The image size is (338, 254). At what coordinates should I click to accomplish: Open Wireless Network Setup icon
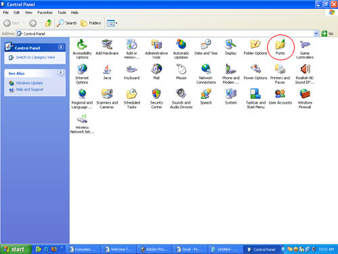click(82, 123)
